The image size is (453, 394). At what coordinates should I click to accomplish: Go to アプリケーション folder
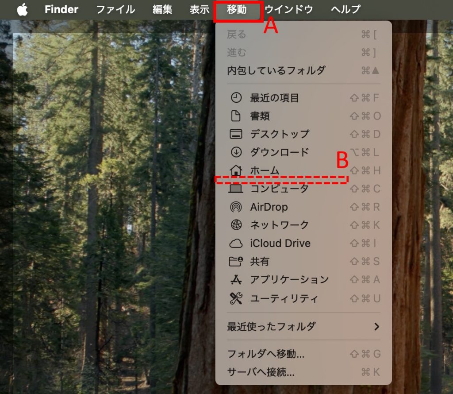click(x=303, y=279)
